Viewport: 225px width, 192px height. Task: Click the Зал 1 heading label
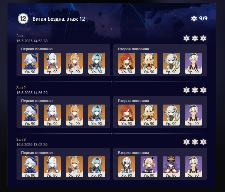pyautogui.click(x=21, y=36)
